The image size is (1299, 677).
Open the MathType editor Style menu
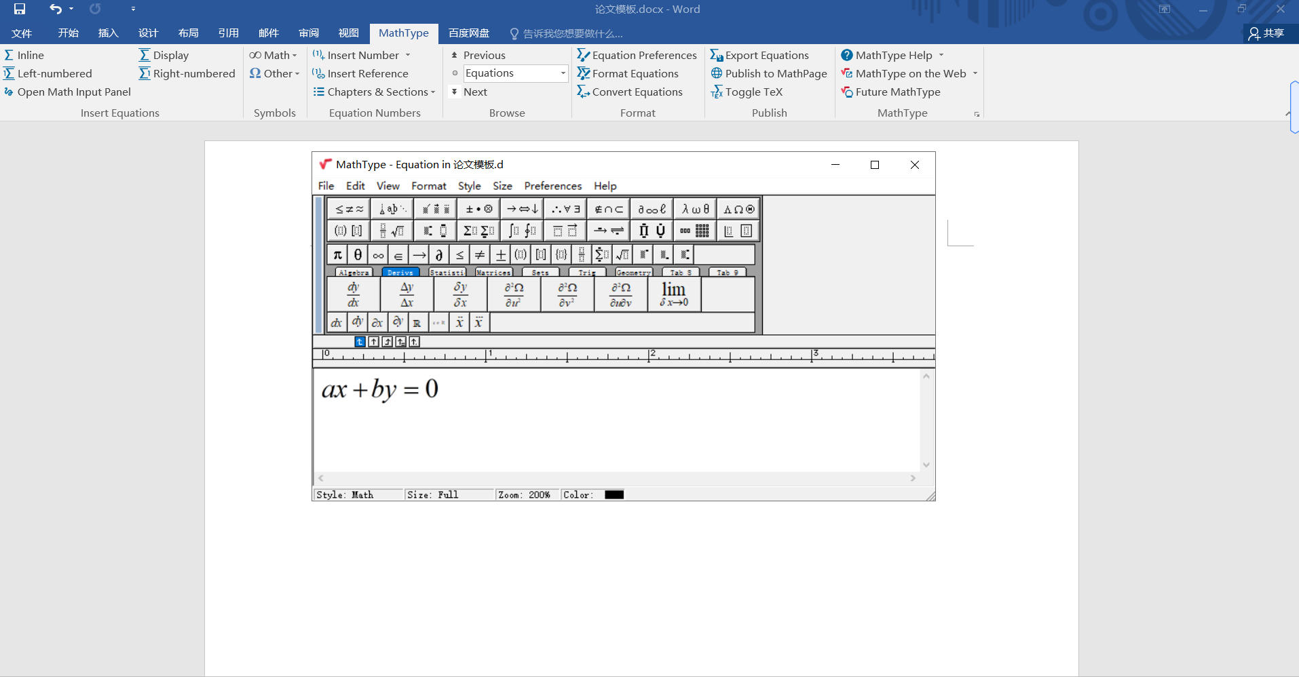click(469, 186)
